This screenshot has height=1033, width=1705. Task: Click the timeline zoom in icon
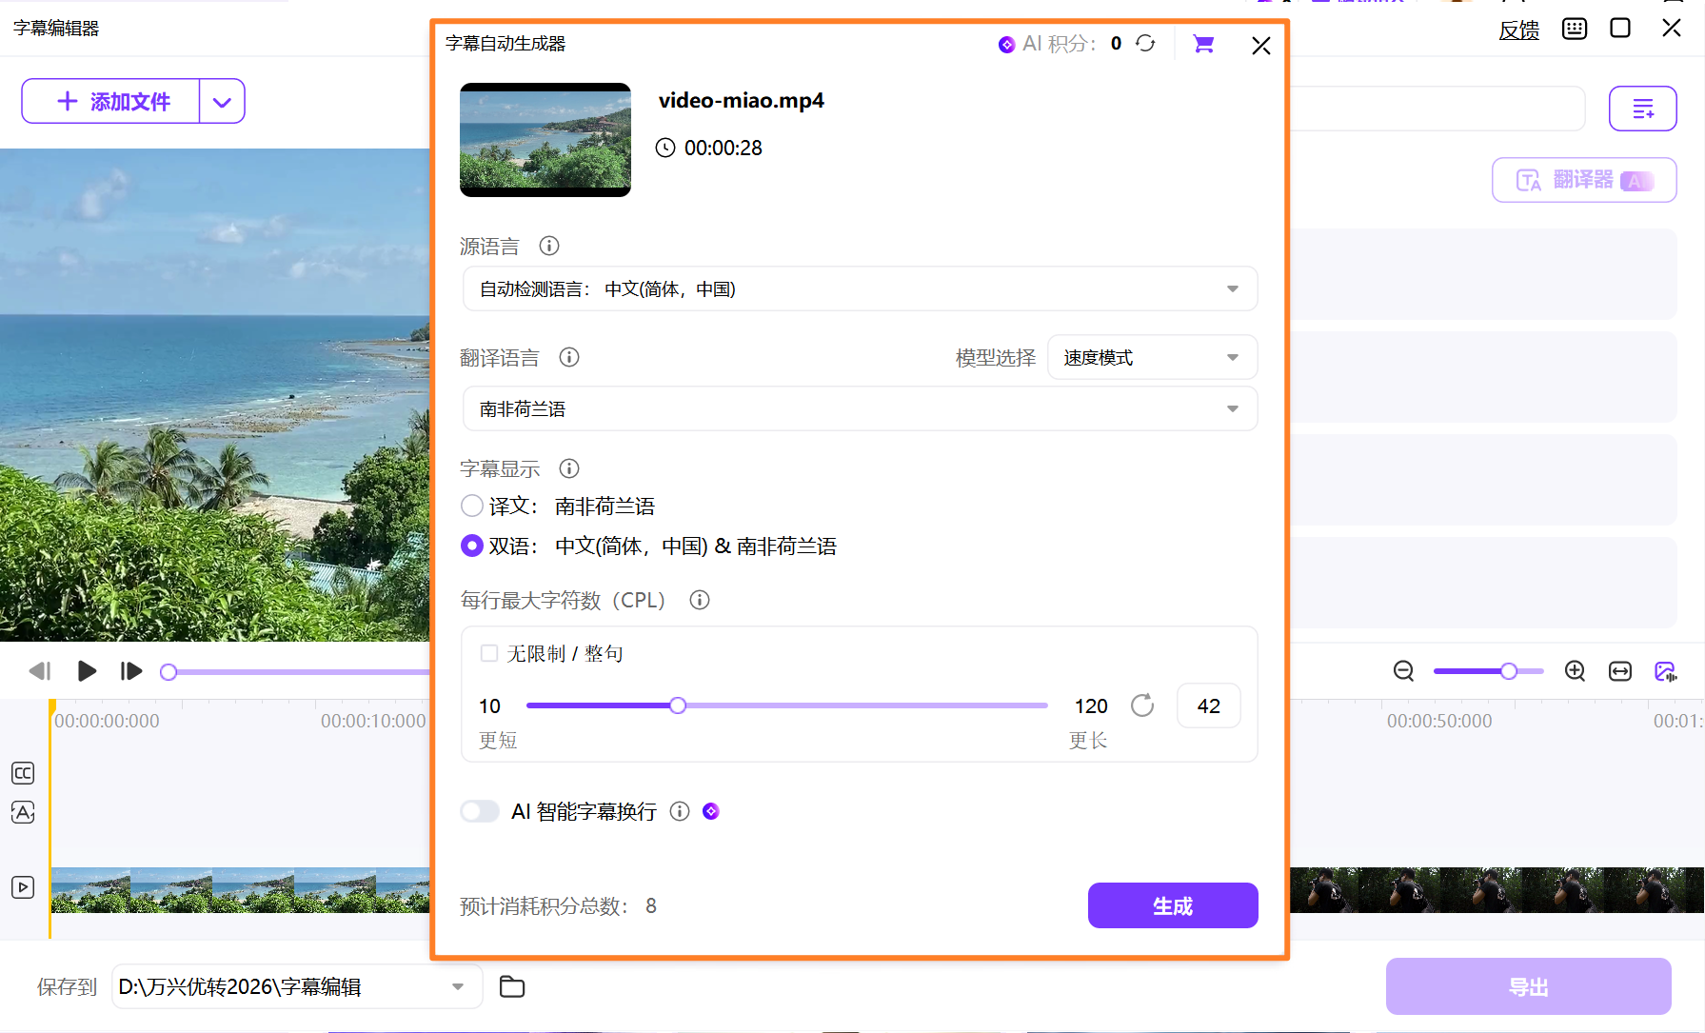point(1575,671)
